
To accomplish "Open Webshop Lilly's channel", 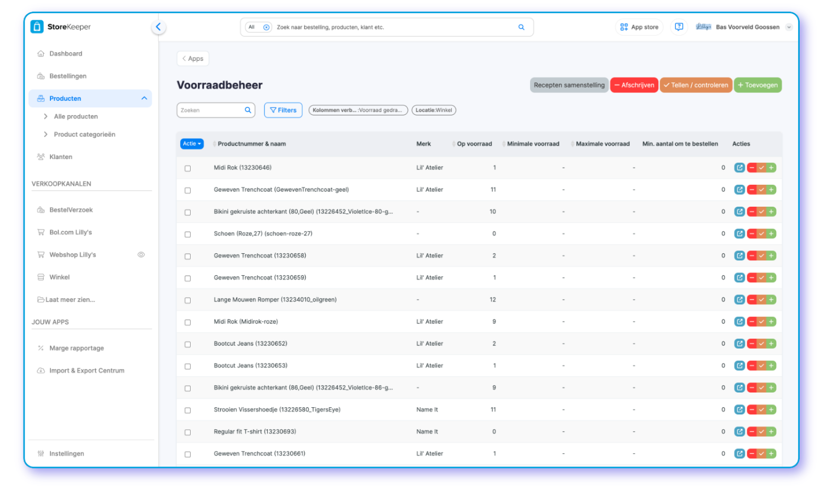I will point(72,255).
